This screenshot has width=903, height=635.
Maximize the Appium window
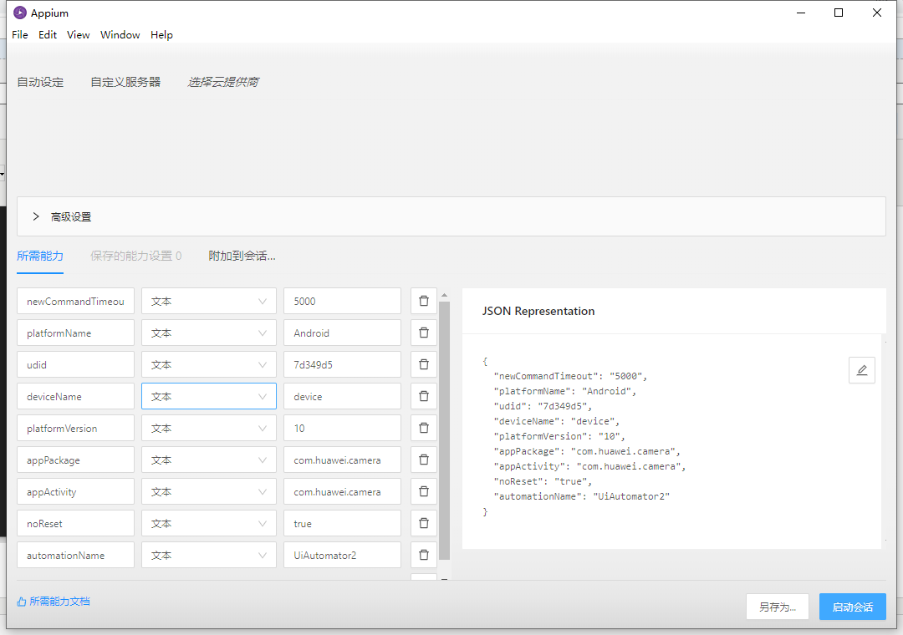tap(839, 13)
